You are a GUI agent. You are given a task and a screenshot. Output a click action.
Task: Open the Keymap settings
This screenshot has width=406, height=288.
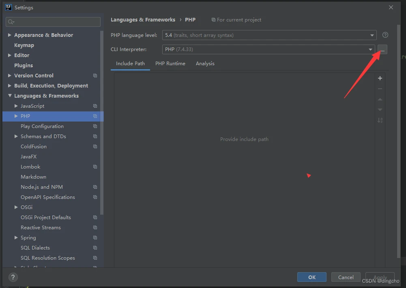[24, 45]
